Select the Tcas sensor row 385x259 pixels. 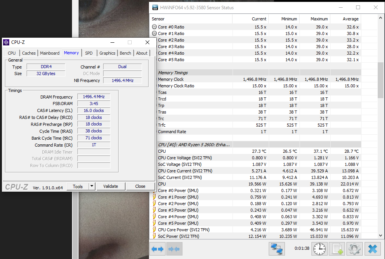259,92
